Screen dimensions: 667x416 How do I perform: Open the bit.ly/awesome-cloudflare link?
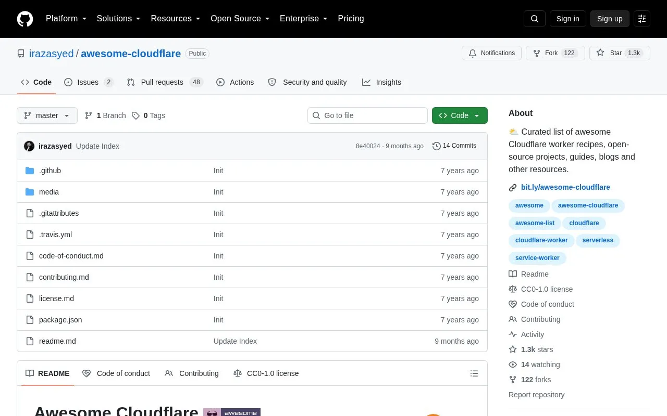[565, 187]
